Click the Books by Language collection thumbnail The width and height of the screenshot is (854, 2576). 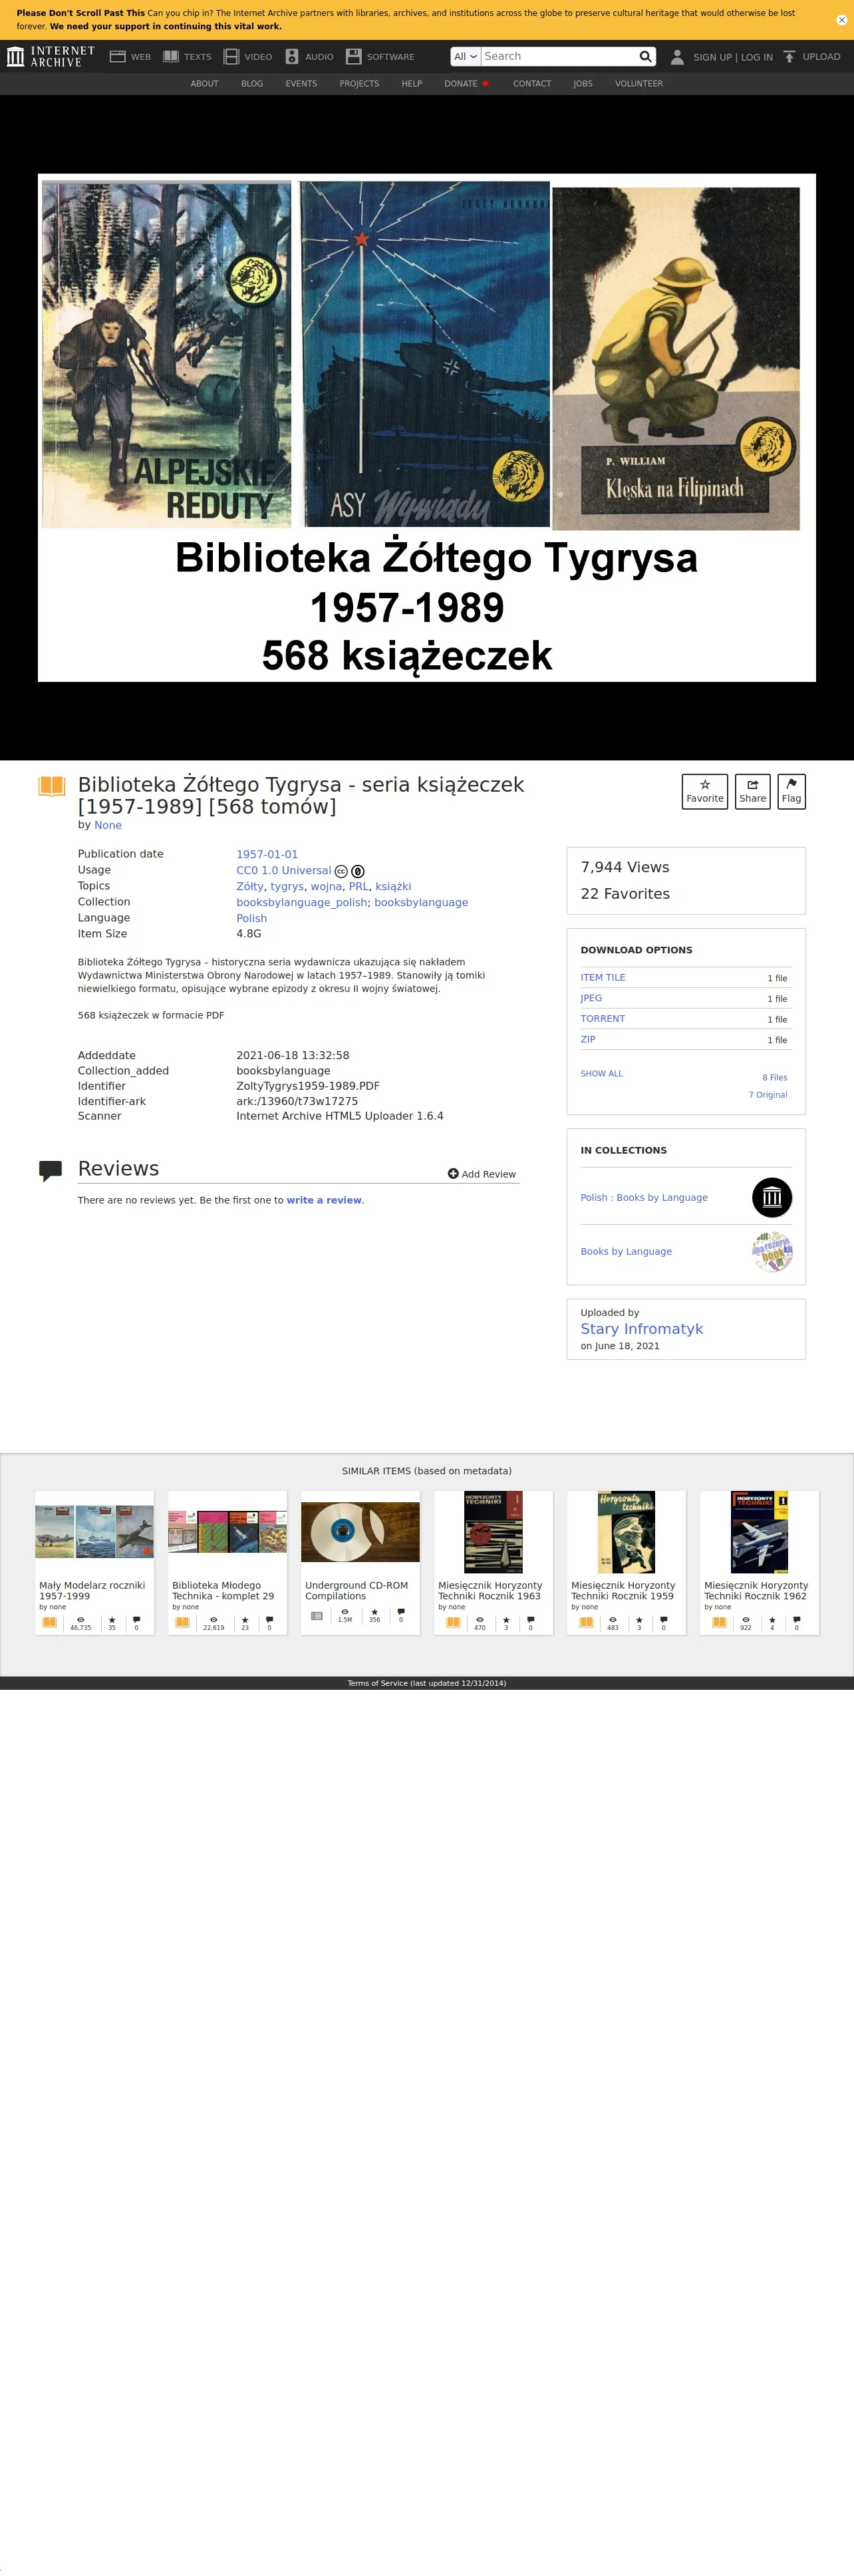772,1251
